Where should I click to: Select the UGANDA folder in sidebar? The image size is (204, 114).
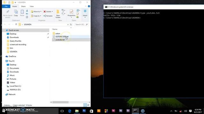click(x=13, y=52)
